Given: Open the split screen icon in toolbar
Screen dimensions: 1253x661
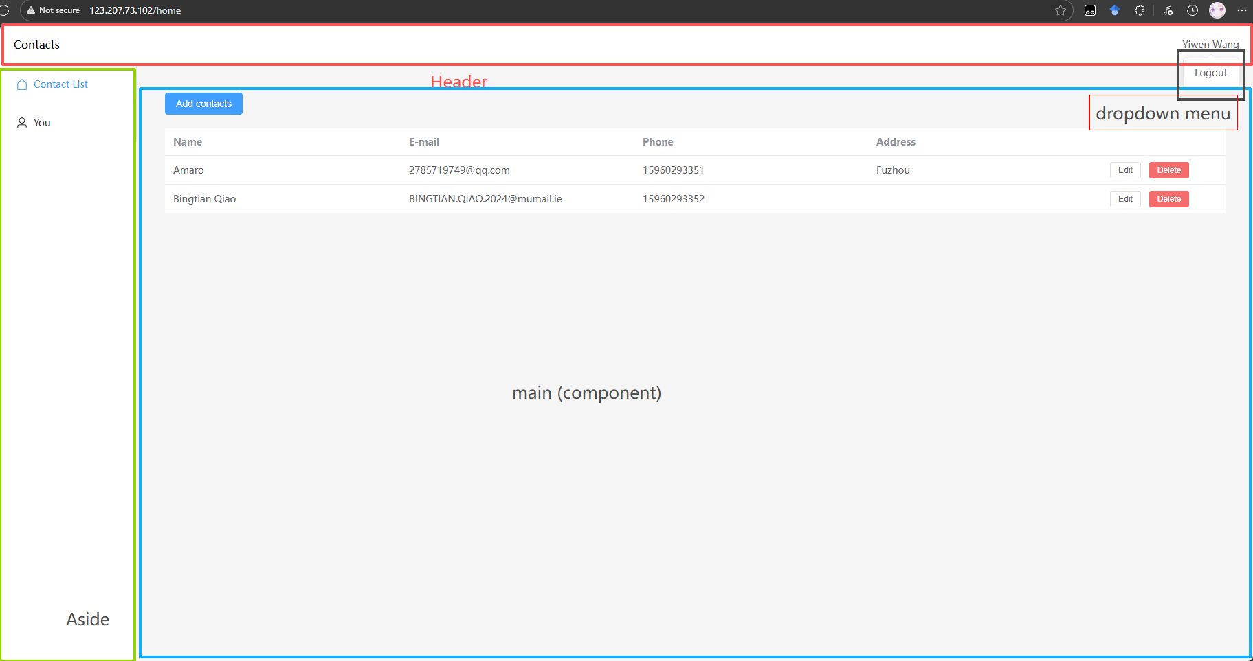Looking at the screenshot, I should click(1089, 10).
